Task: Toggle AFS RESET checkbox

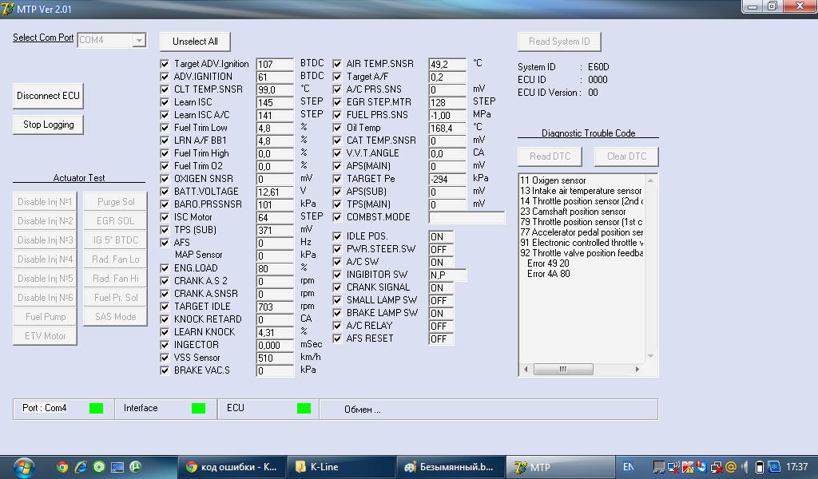Action: 337,338
